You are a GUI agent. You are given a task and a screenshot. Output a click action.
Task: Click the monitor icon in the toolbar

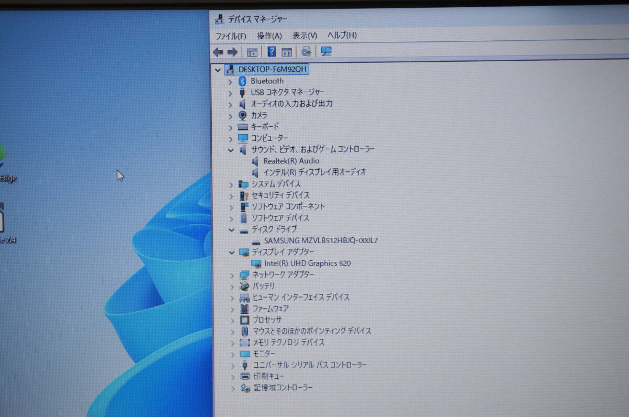(x=327, y=51)
